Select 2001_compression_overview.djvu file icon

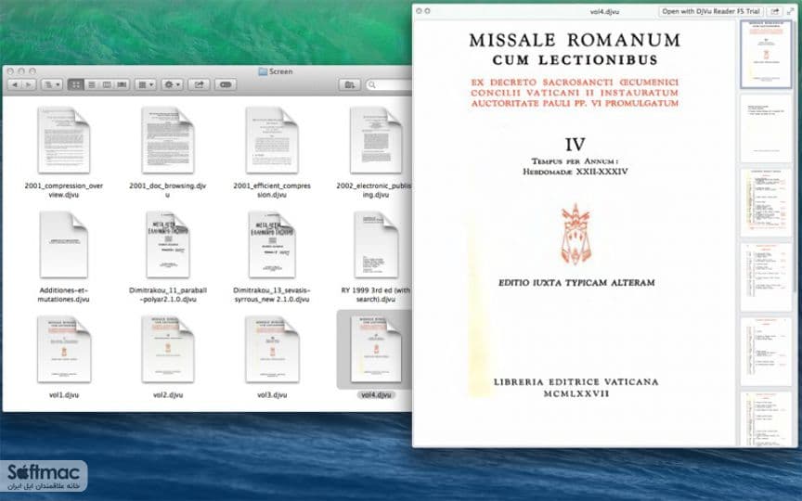64,140
